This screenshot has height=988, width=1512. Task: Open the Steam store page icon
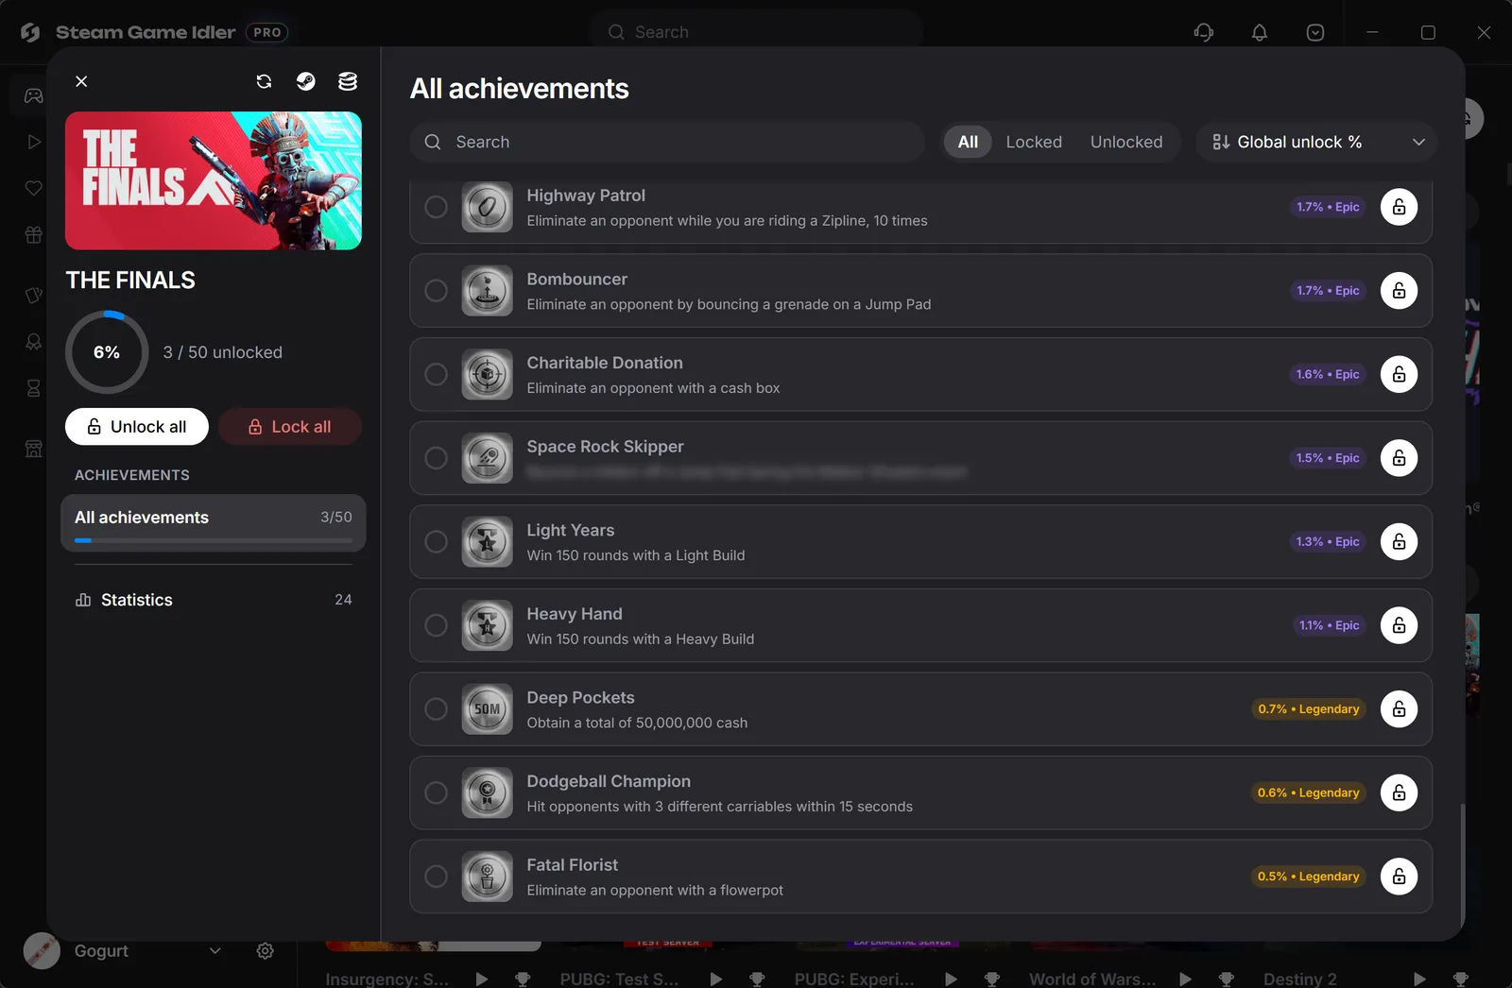coord(305,81)
